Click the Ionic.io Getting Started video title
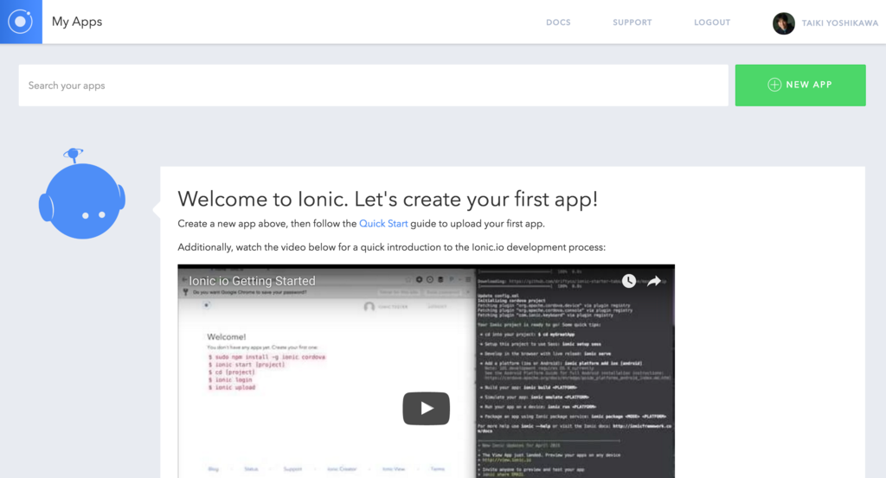 click(x=252, y=280)
